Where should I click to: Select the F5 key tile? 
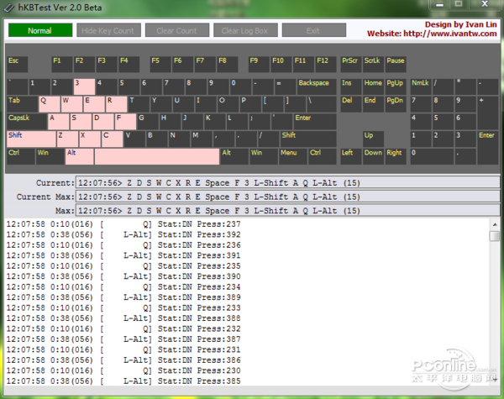[160, 64]
